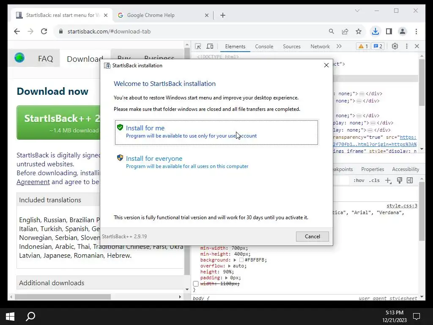Click website language globe icon
This screenshot has height=325, width=433.
coord(19,58)
